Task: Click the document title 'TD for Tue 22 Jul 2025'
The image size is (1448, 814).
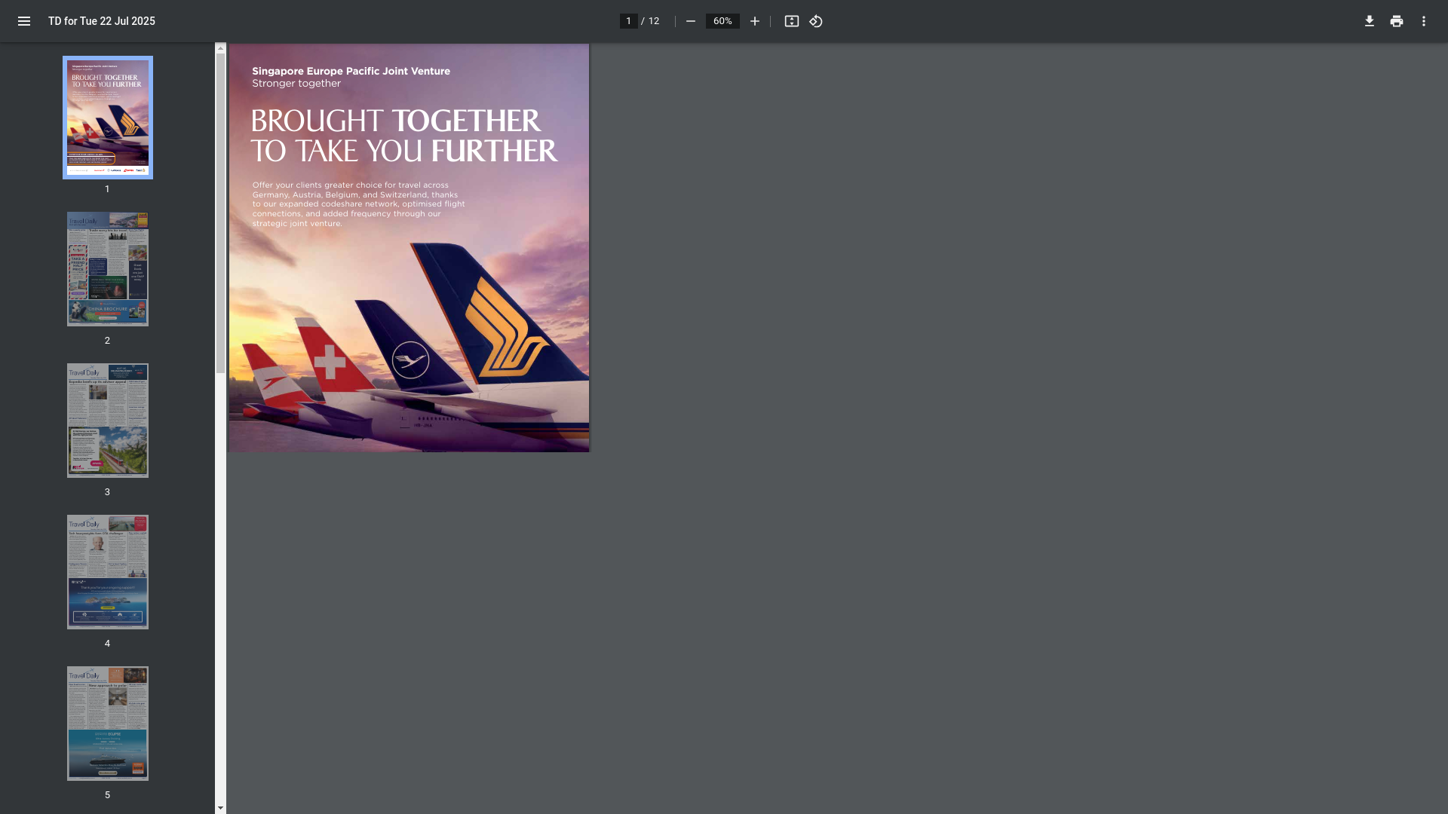Action: pyautogui.click(x=102, y=21)
